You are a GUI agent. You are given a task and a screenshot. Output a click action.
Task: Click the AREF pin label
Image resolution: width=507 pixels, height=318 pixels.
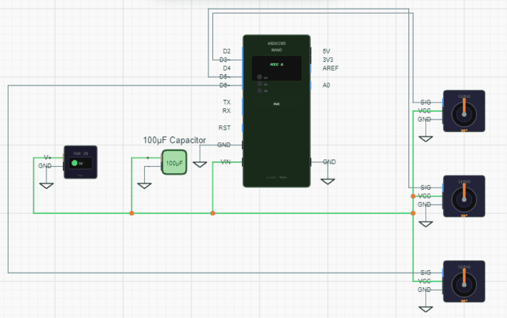pyautogui.click(x=330, y=68)
